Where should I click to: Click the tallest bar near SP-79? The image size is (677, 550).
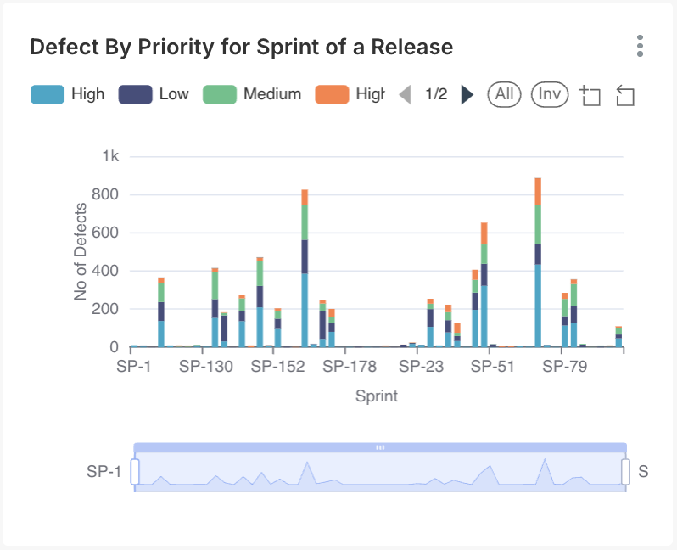click(x=538, y=263)
